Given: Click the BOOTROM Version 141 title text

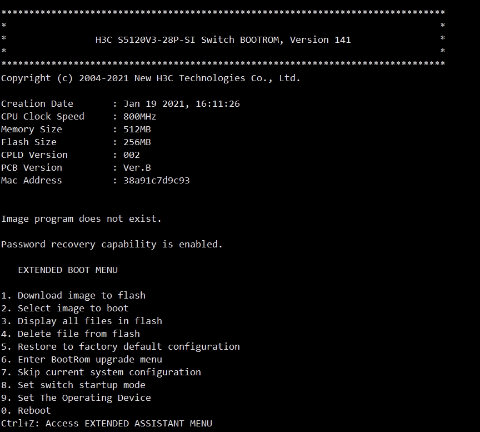Looking at the screenshot, I should [223, 39].
